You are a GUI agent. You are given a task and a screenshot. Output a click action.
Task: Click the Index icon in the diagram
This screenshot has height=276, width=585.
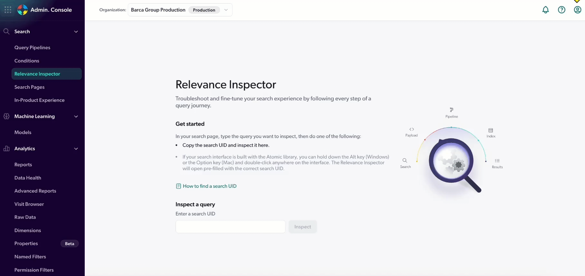(x=491, y=130)
